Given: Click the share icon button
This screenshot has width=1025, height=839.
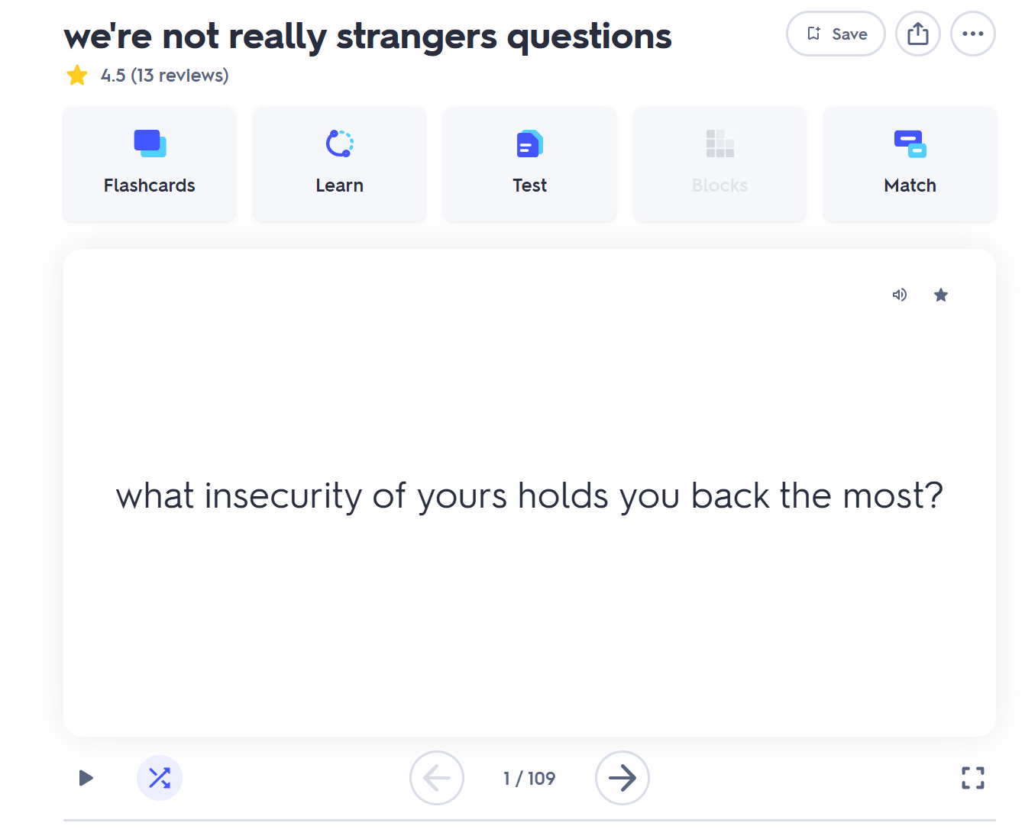Looking at the screenshot, I should point(918,34).
